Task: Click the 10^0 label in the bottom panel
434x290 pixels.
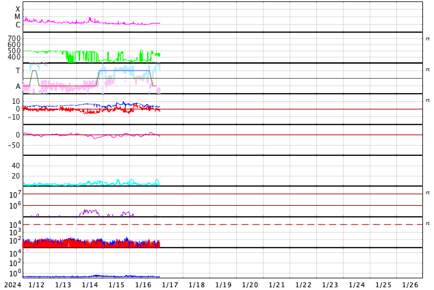Action: [x=15, y=274]
